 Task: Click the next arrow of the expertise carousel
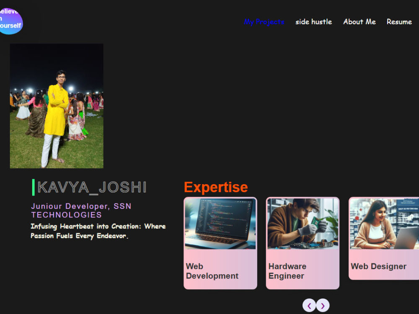pos(323,306)
